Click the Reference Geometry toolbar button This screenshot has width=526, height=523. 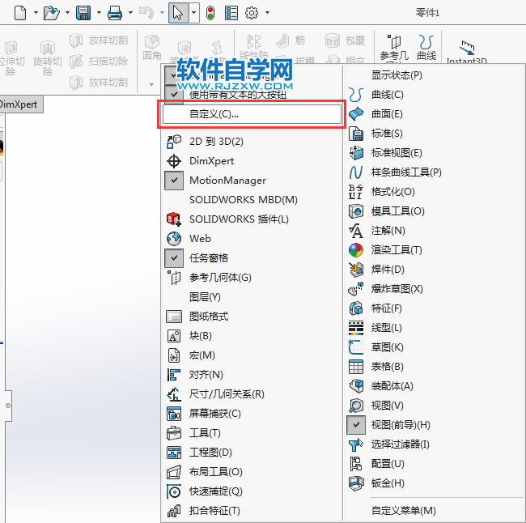pyautogui.click(x=394, y=49)
